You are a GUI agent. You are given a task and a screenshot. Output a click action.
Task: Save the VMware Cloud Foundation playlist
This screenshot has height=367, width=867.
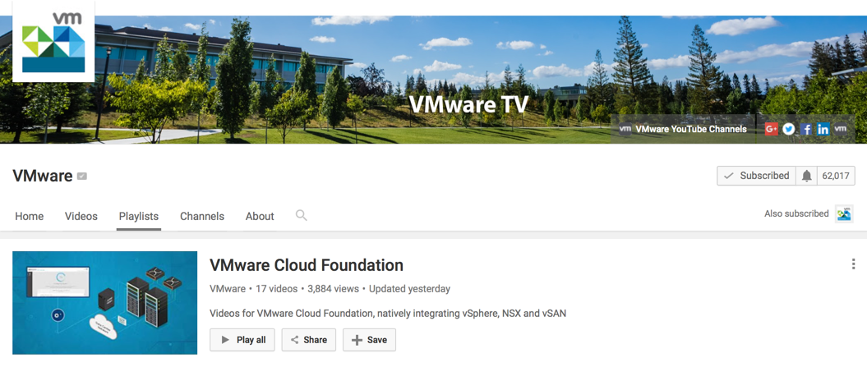point(369,340)
